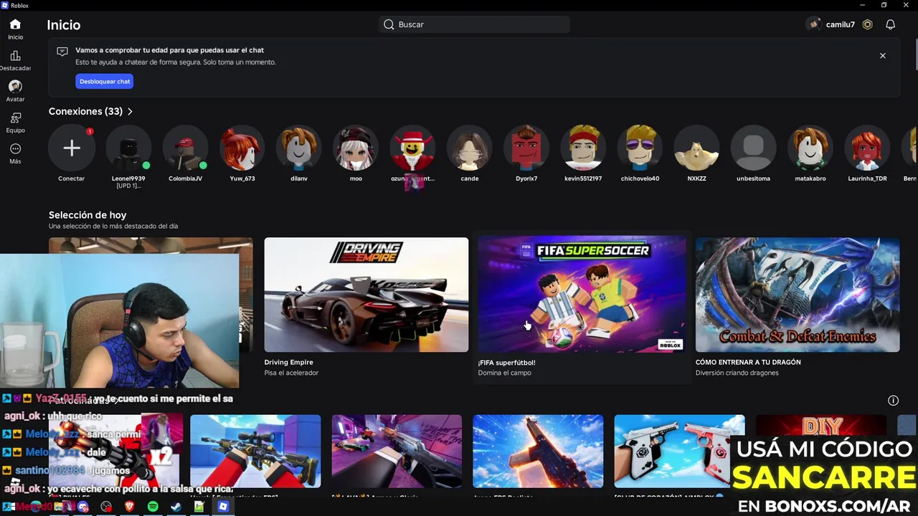The width and height of the screenshot is (918, 516).
Task: Open the santa-hat ozuna connection avatar
Action: 412,148
